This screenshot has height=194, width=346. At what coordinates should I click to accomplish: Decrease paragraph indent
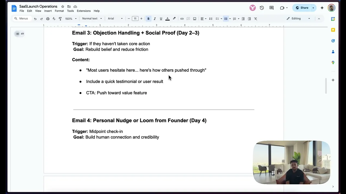tap(243, 19)
